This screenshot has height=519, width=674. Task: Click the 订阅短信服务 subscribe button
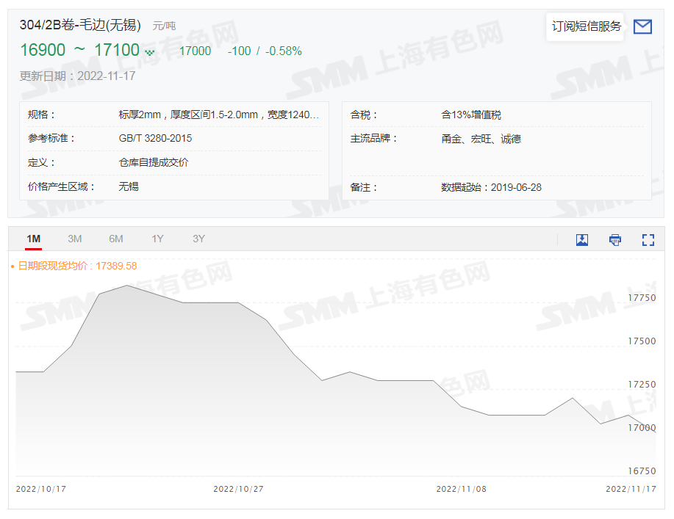pos(584,26)
